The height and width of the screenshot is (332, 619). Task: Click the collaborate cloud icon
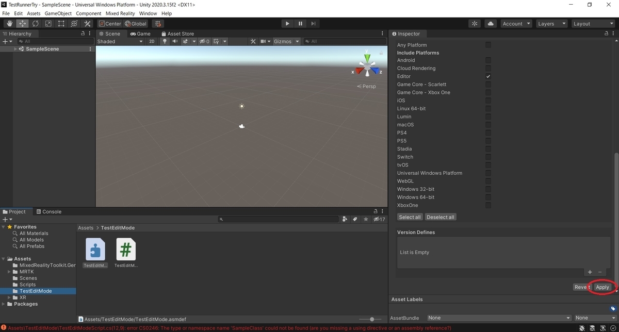point(490,23)
